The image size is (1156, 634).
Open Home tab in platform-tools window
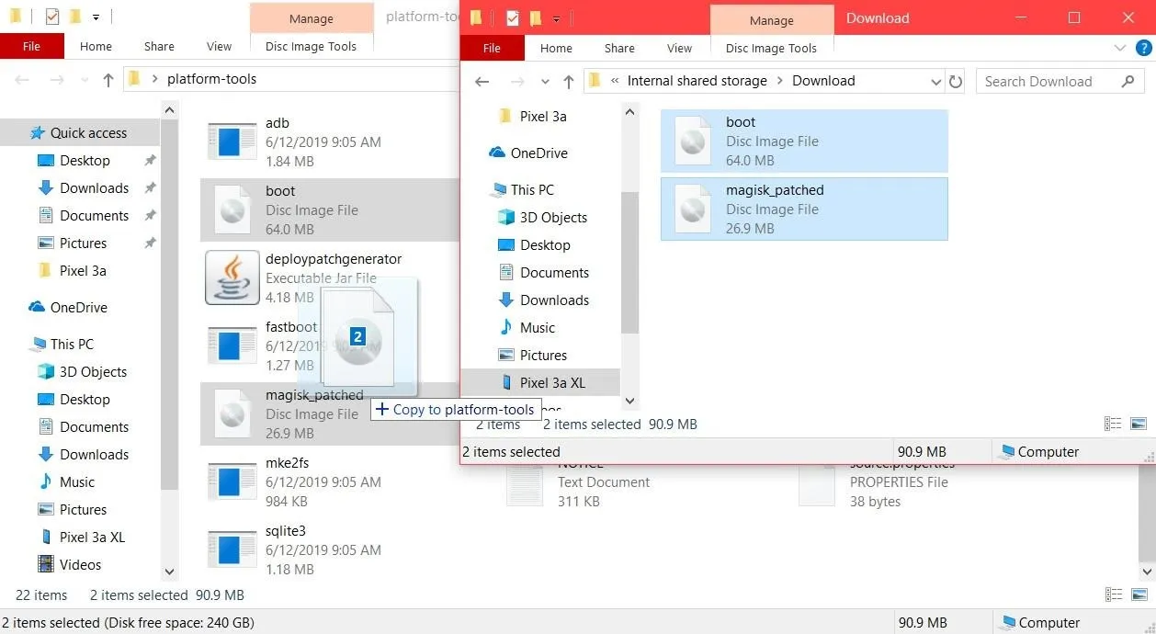pyautogui.click(x=96, y=46)
